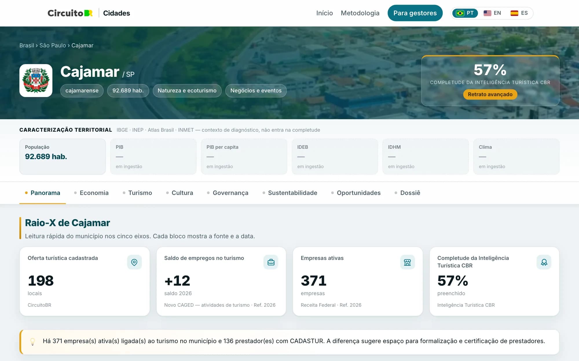Click the Negócios e eventos tag

(256, 91)
